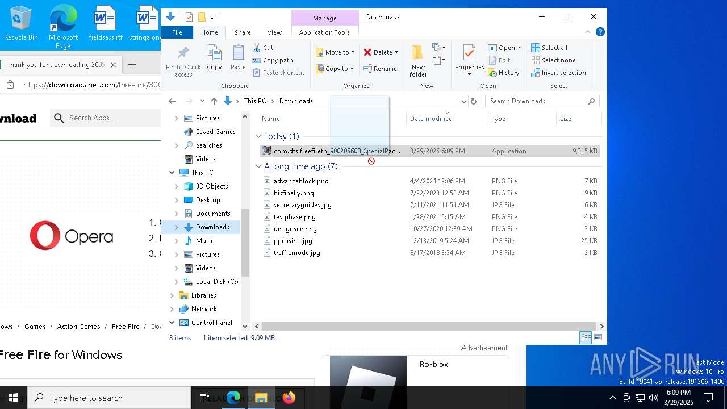This screenshot has width=727, height=409.
Task: Sort by Name column header
Action: 271,119
